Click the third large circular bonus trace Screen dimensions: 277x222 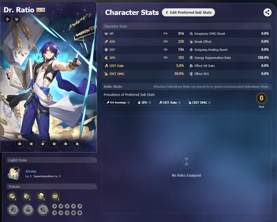tap(43, 210)
